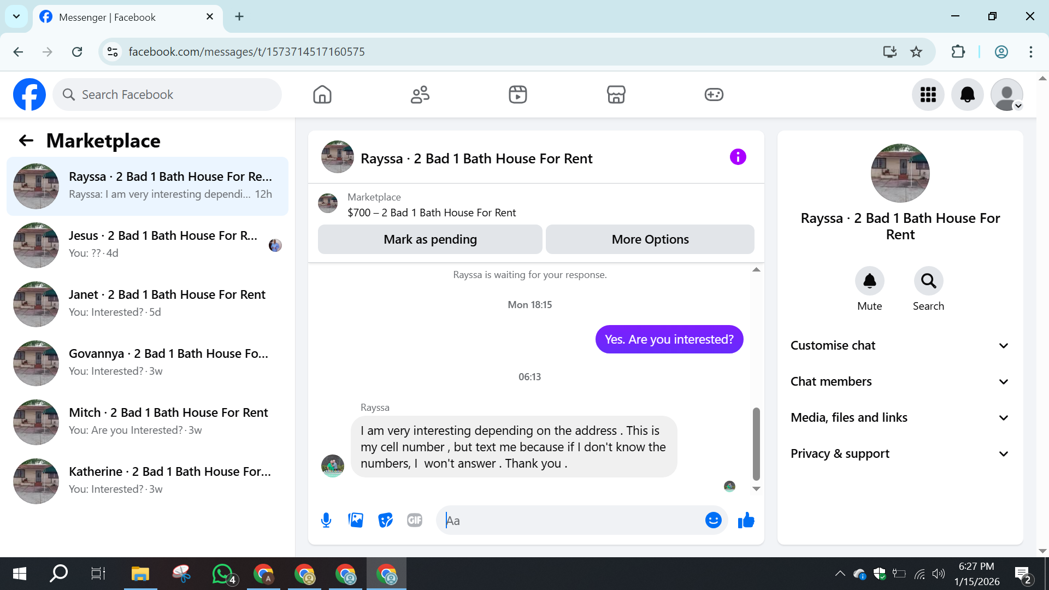
Task: Expand the Customise chat section
Action: pos(900,345)
